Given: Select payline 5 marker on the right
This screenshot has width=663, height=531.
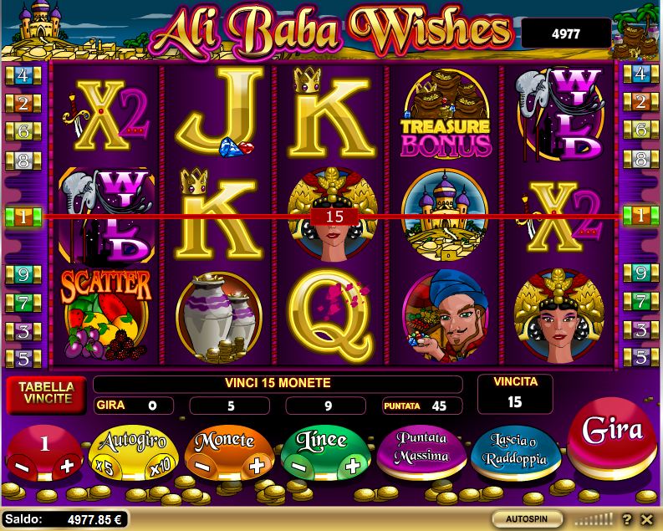Looking at the screenshot, I should pos(640,358).
